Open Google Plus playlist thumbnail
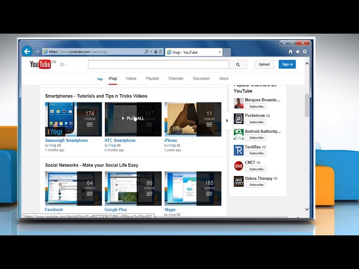The width and height of the screenshot is (359, 269). click(134, 188)
